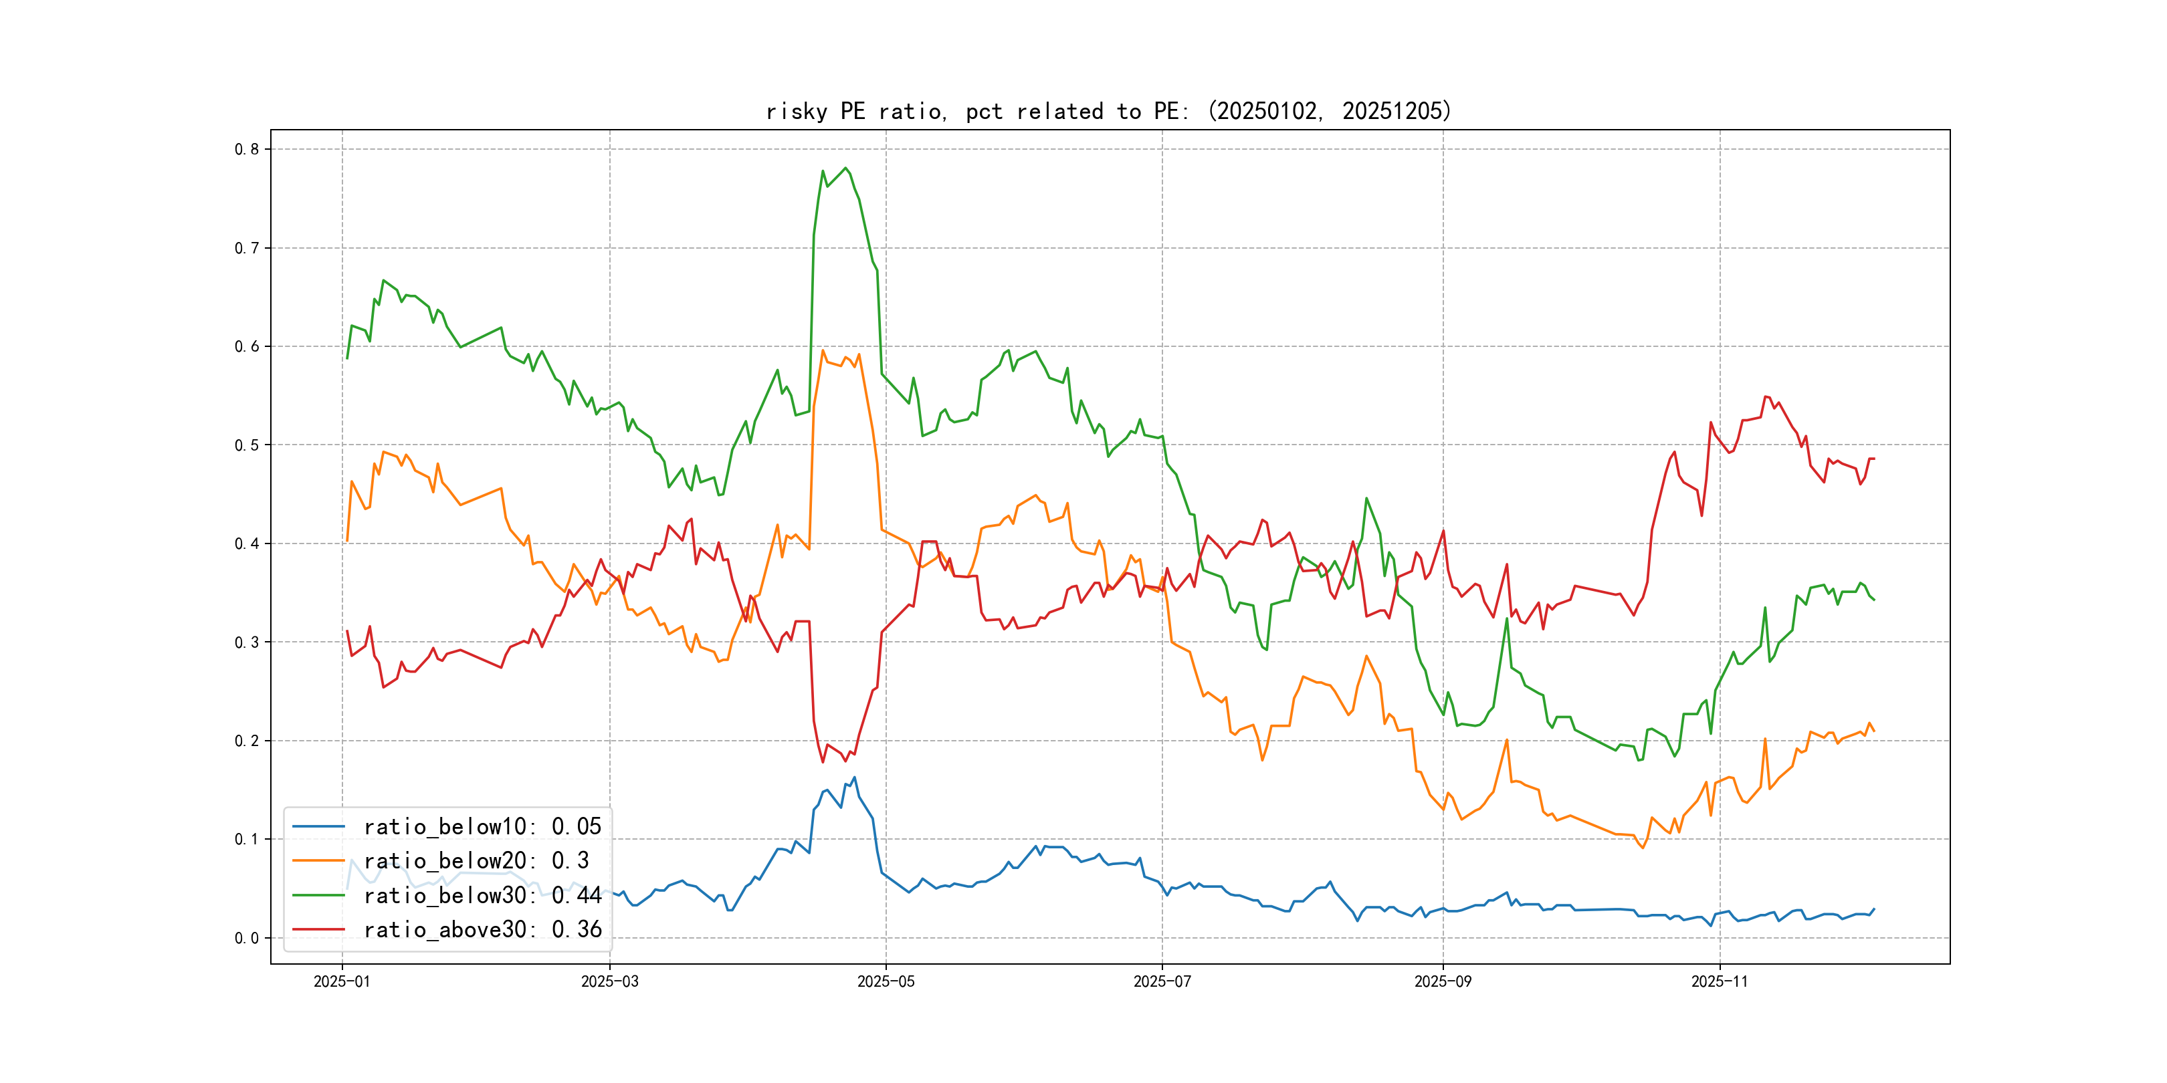Image resolution: width=2167 pixels, height=1083 pixels.
Task: Select the 'ratio_below10: 0.05' legend label
Action: coord(482,826)
